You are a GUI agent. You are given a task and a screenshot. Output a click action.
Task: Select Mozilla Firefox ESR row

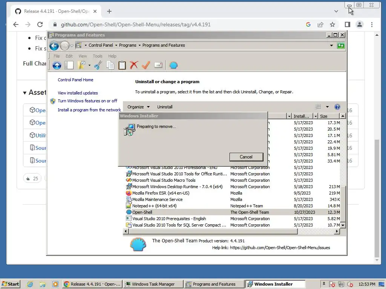(x=233, y=193)
